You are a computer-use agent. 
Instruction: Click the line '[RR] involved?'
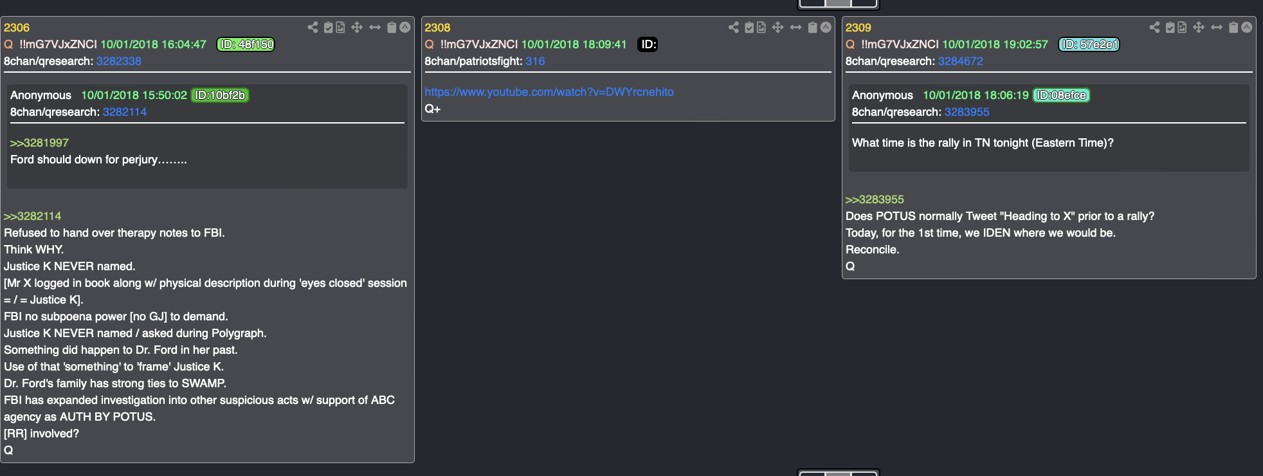pyautogui.click(x=42, y=434)
